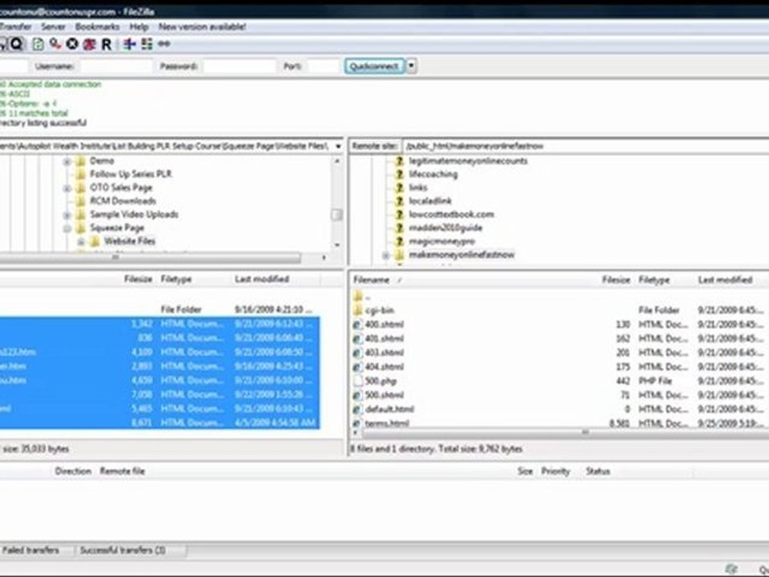Expand the Website Files folder node
This screenshot has height=577, width=769.
click(81, 242)
